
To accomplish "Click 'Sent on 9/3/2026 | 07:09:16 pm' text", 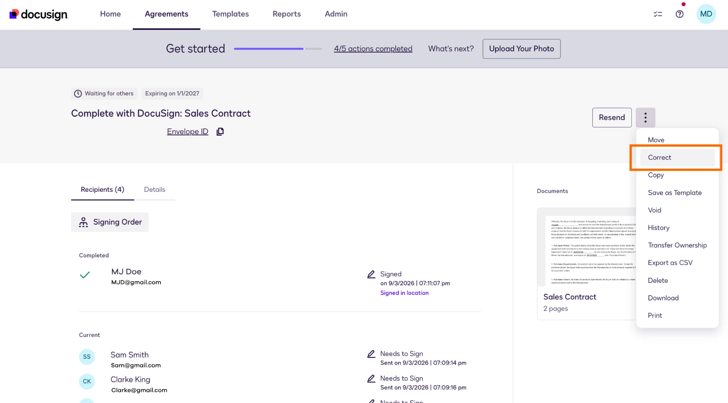I will point(423,388).
